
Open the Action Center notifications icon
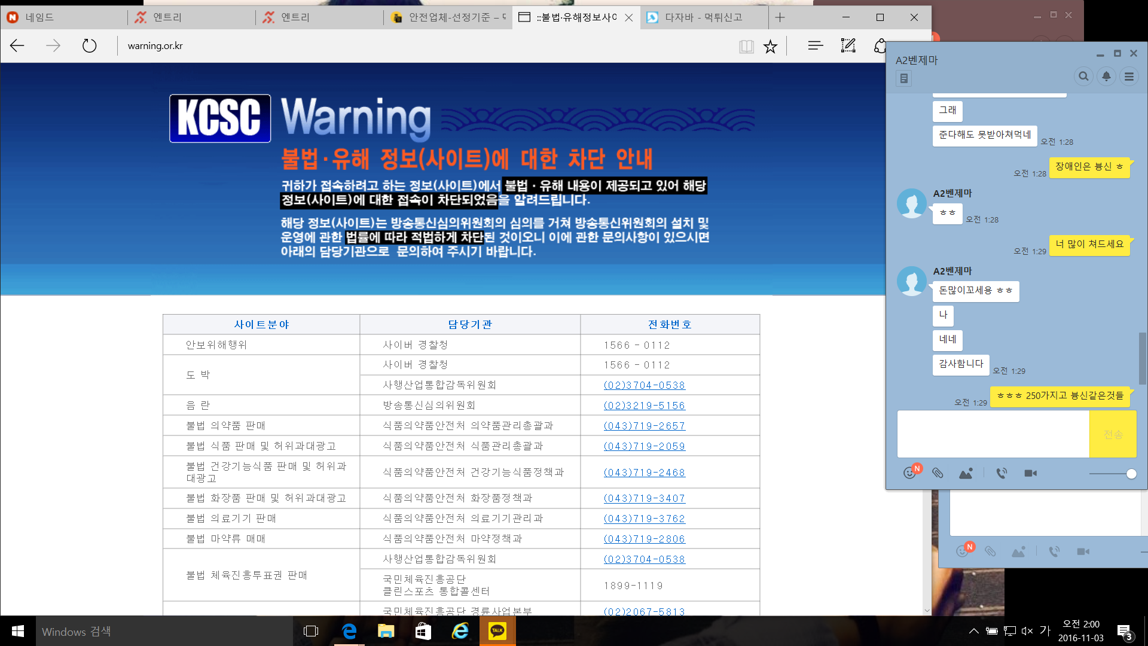coord(1125,632)
